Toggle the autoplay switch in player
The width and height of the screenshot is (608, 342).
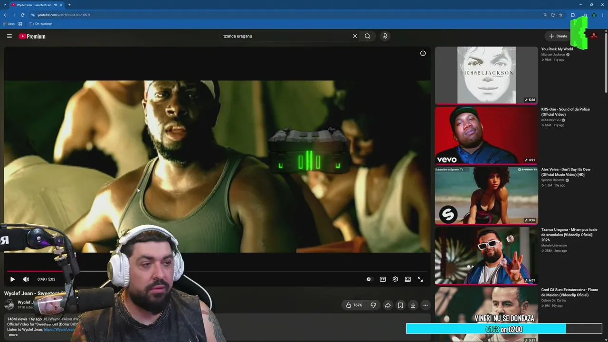click(370, 279)
